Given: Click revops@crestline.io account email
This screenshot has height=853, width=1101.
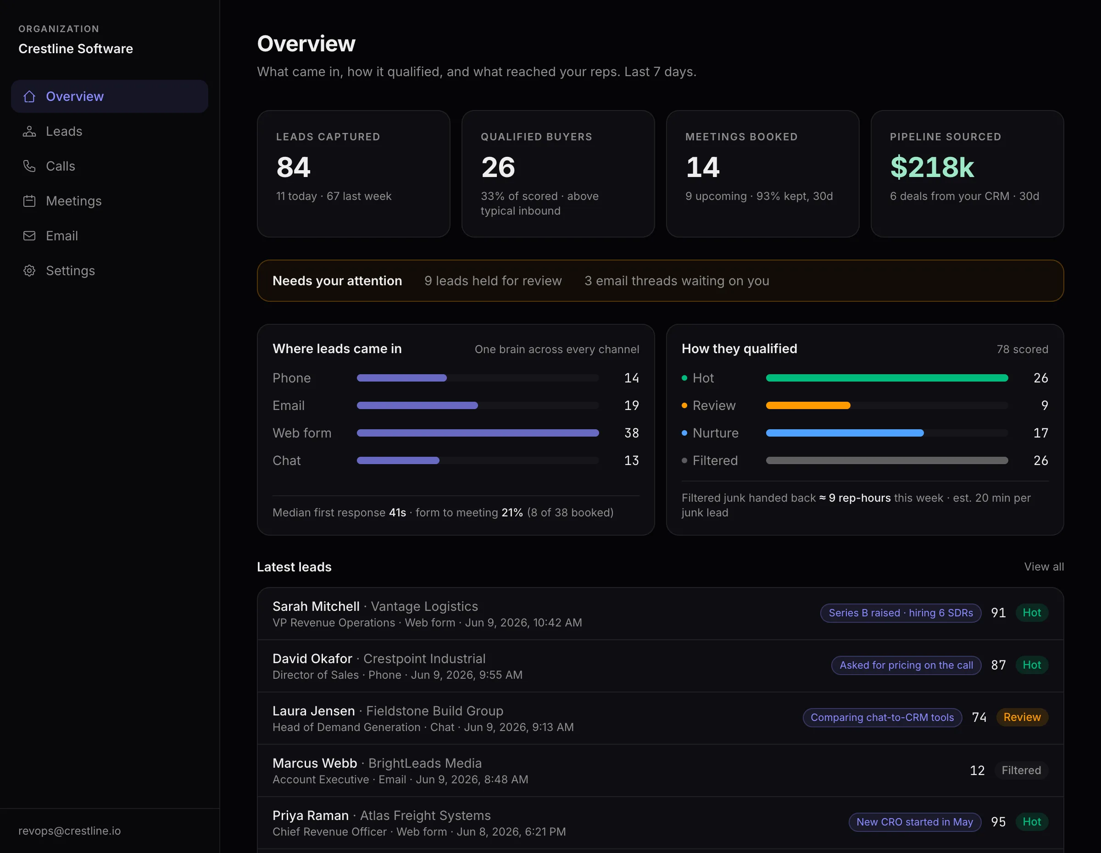Looking at the screenshot, I should pos(70,831).
